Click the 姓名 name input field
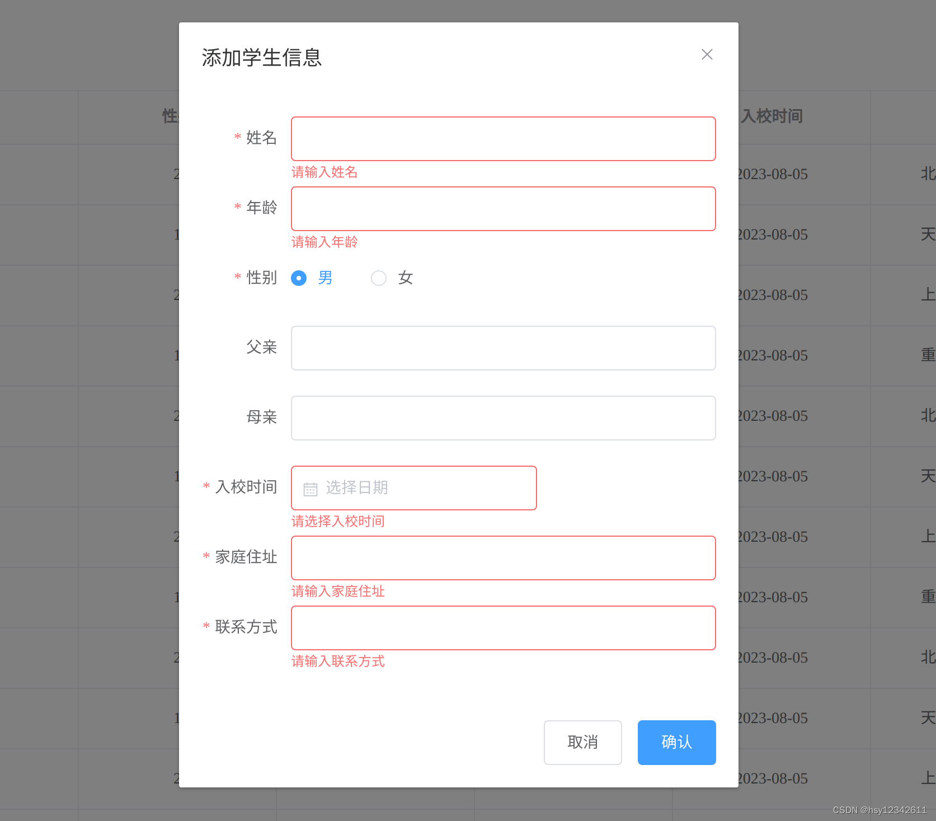Image resolution: width=936 pixels, height=821 pixels. tap(502, 138)
